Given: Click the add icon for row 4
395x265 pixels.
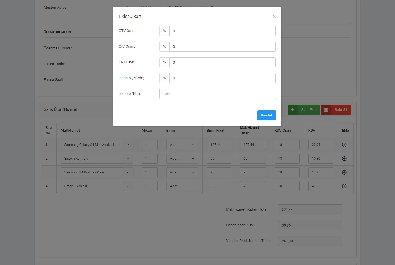Looking at the screenshot, I should point(344,186).
